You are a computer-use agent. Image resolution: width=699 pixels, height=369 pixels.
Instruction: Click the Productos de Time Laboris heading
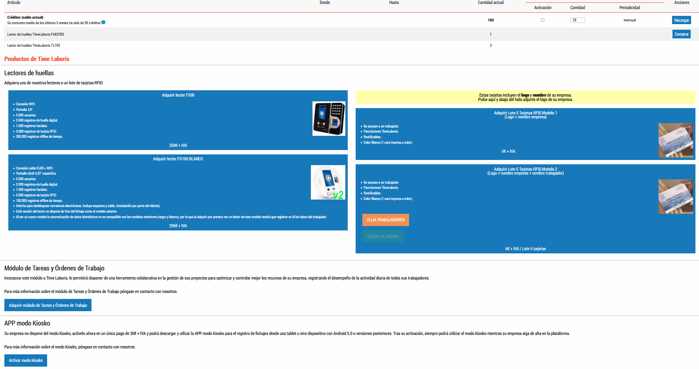pos(37,59)
